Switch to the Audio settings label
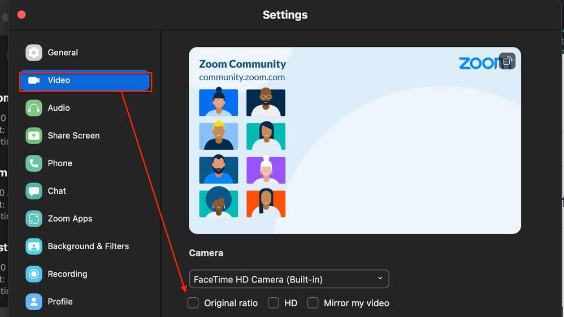This screenshot has height=317, width=564. click(x=59, y=108)
